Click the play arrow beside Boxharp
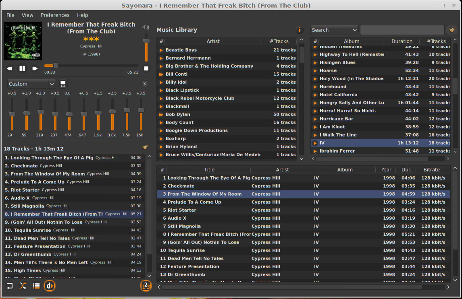The image size is (462, 299). coord(161,139)
